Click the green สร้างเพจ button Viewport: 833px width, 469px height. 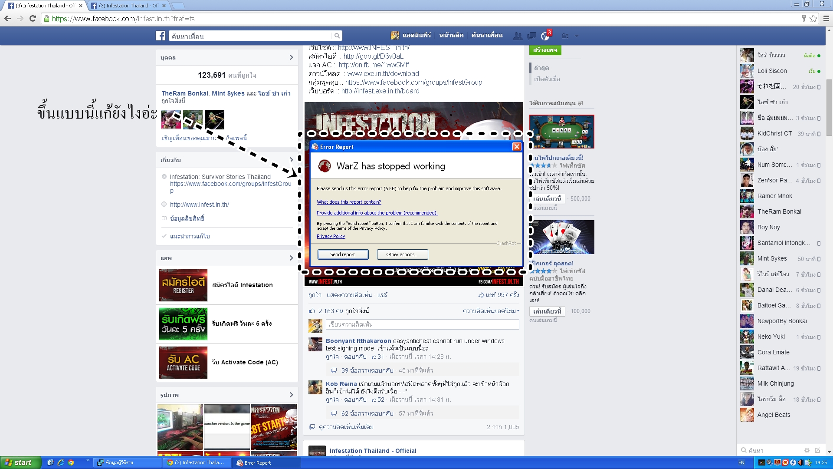(x=545, y=50)
